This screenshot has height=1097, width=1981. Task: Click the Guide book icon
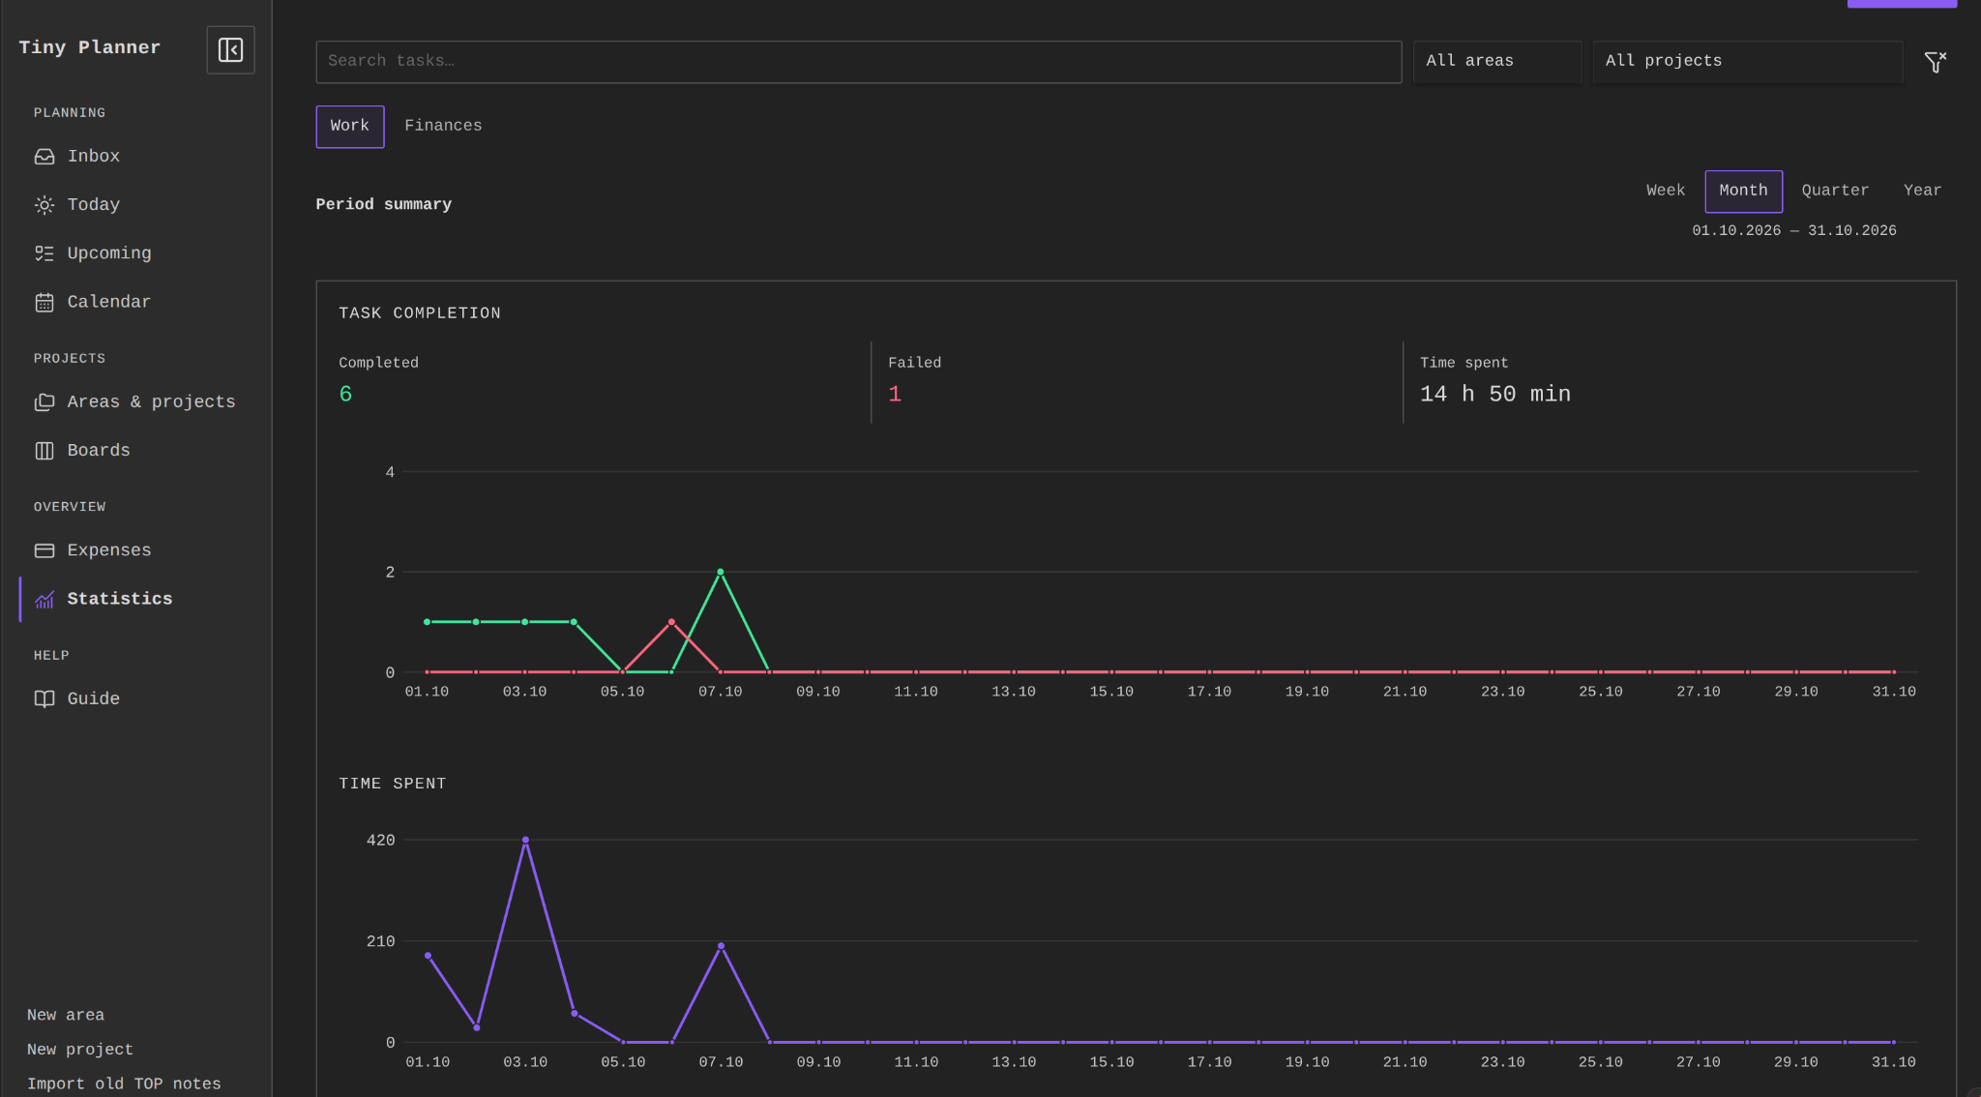tap(44, 698)
